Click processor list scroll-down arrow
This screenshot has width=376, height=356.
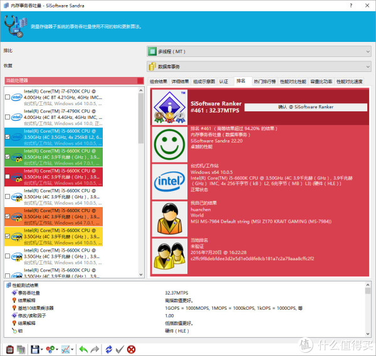pos(141,275)
